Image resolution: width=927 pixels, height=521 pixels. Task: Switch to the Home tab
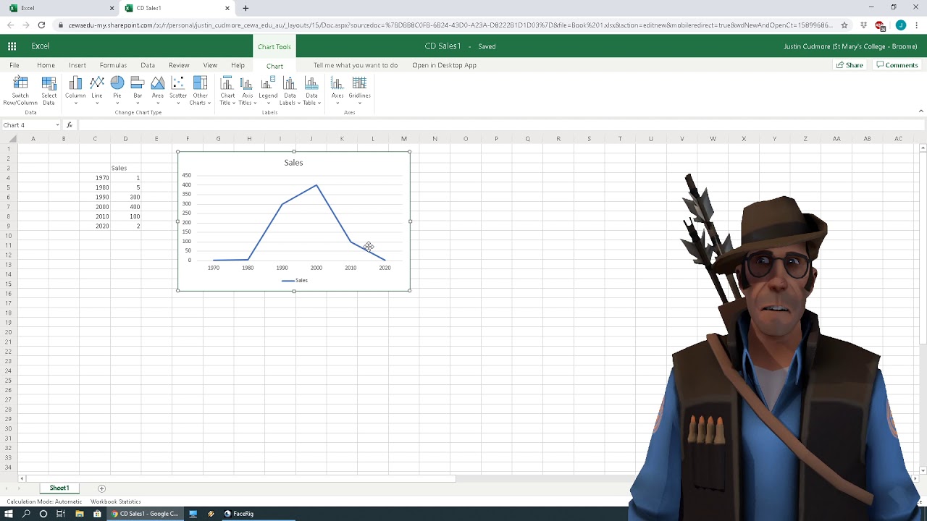(46, 65)
